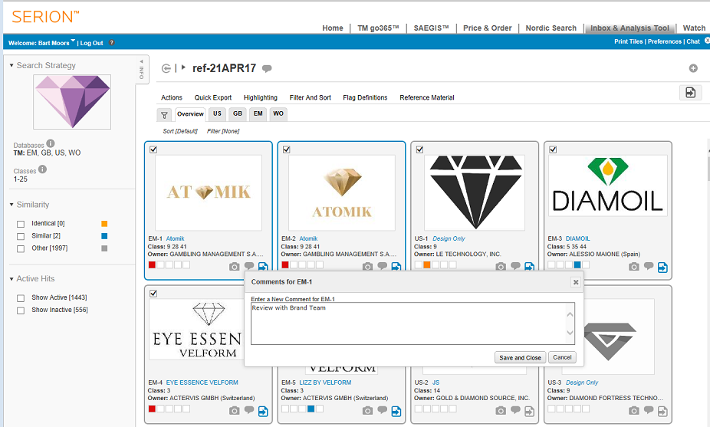Viewport: 710px width, 427px height.
Task: Click export icon on US-1 LE Technology card
Action: pyautogui.click(x=529, y=267)
